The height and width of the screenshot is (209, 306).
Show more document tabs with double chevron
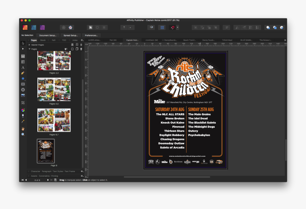pyautogui.click(x=285, y=40)
